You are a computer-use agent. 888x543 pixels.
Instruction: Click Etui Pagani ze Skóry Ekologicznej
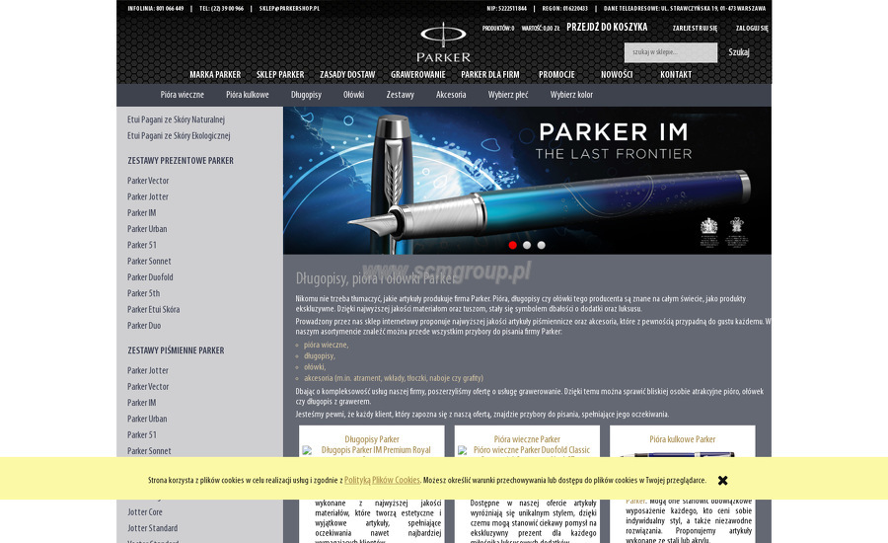(x=179, y=135)
